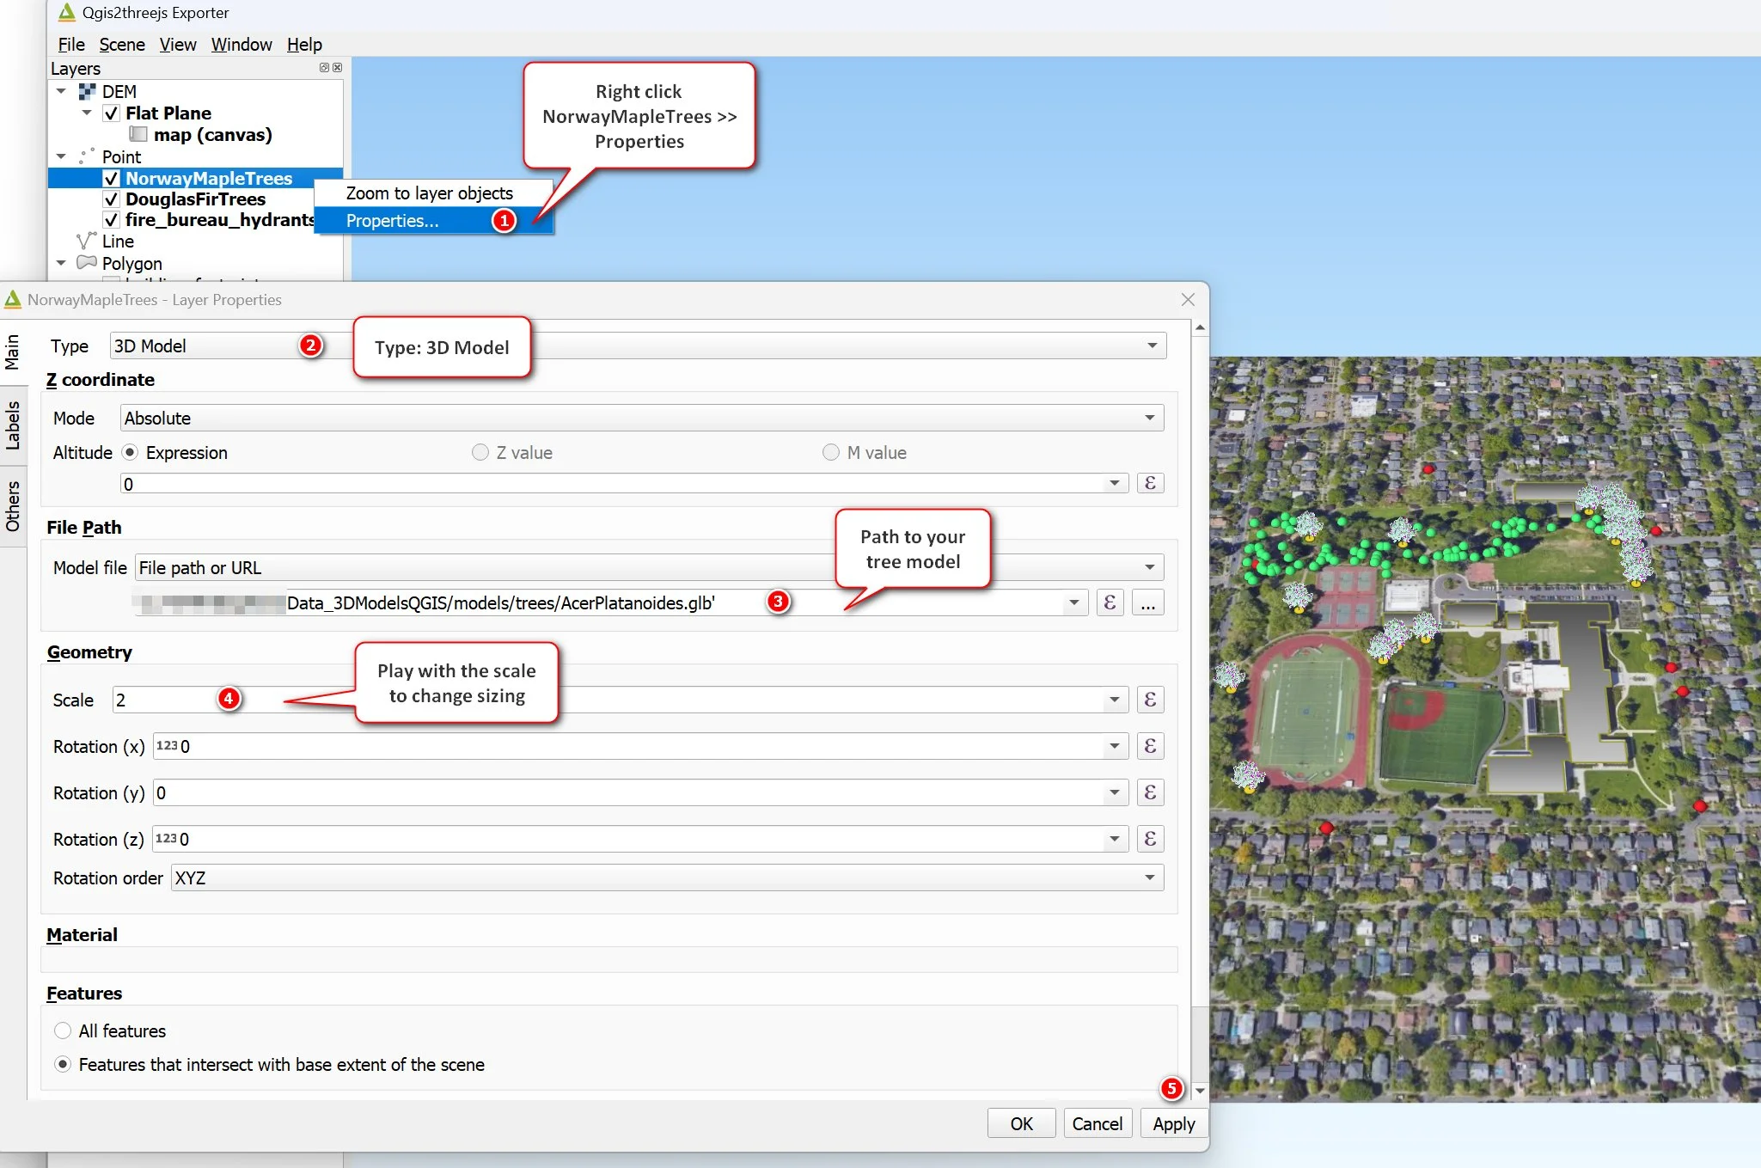This screenshot has width=1761, height=1168.
Task: Open the Type dropdown showing 3D Model
Action: tap(1153, 345)
